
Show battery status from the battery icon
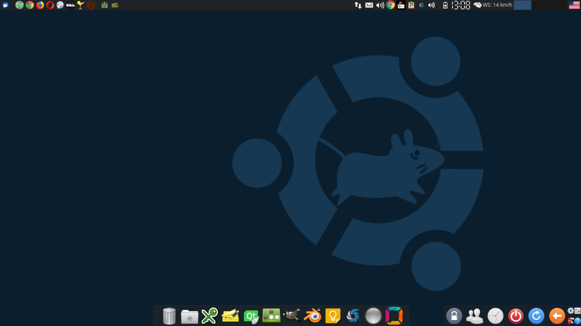tap(446, 5)
